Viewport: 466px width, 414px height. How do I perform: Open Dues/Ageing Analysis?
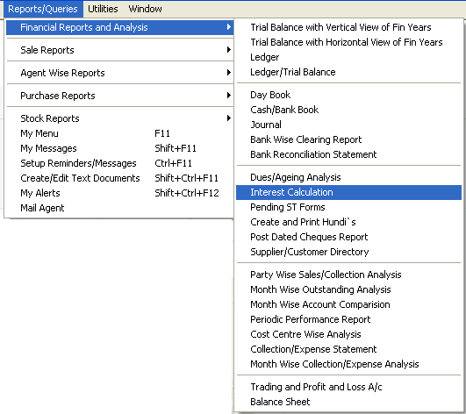[348, 177]
